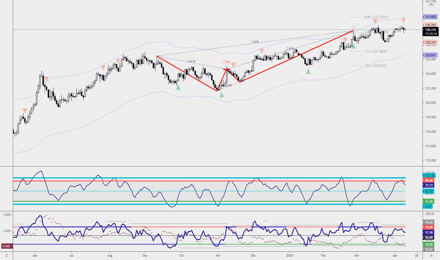Click the 130.783 price label
The height and width of the screenshot is (260, 440).
tap(431, 25)
